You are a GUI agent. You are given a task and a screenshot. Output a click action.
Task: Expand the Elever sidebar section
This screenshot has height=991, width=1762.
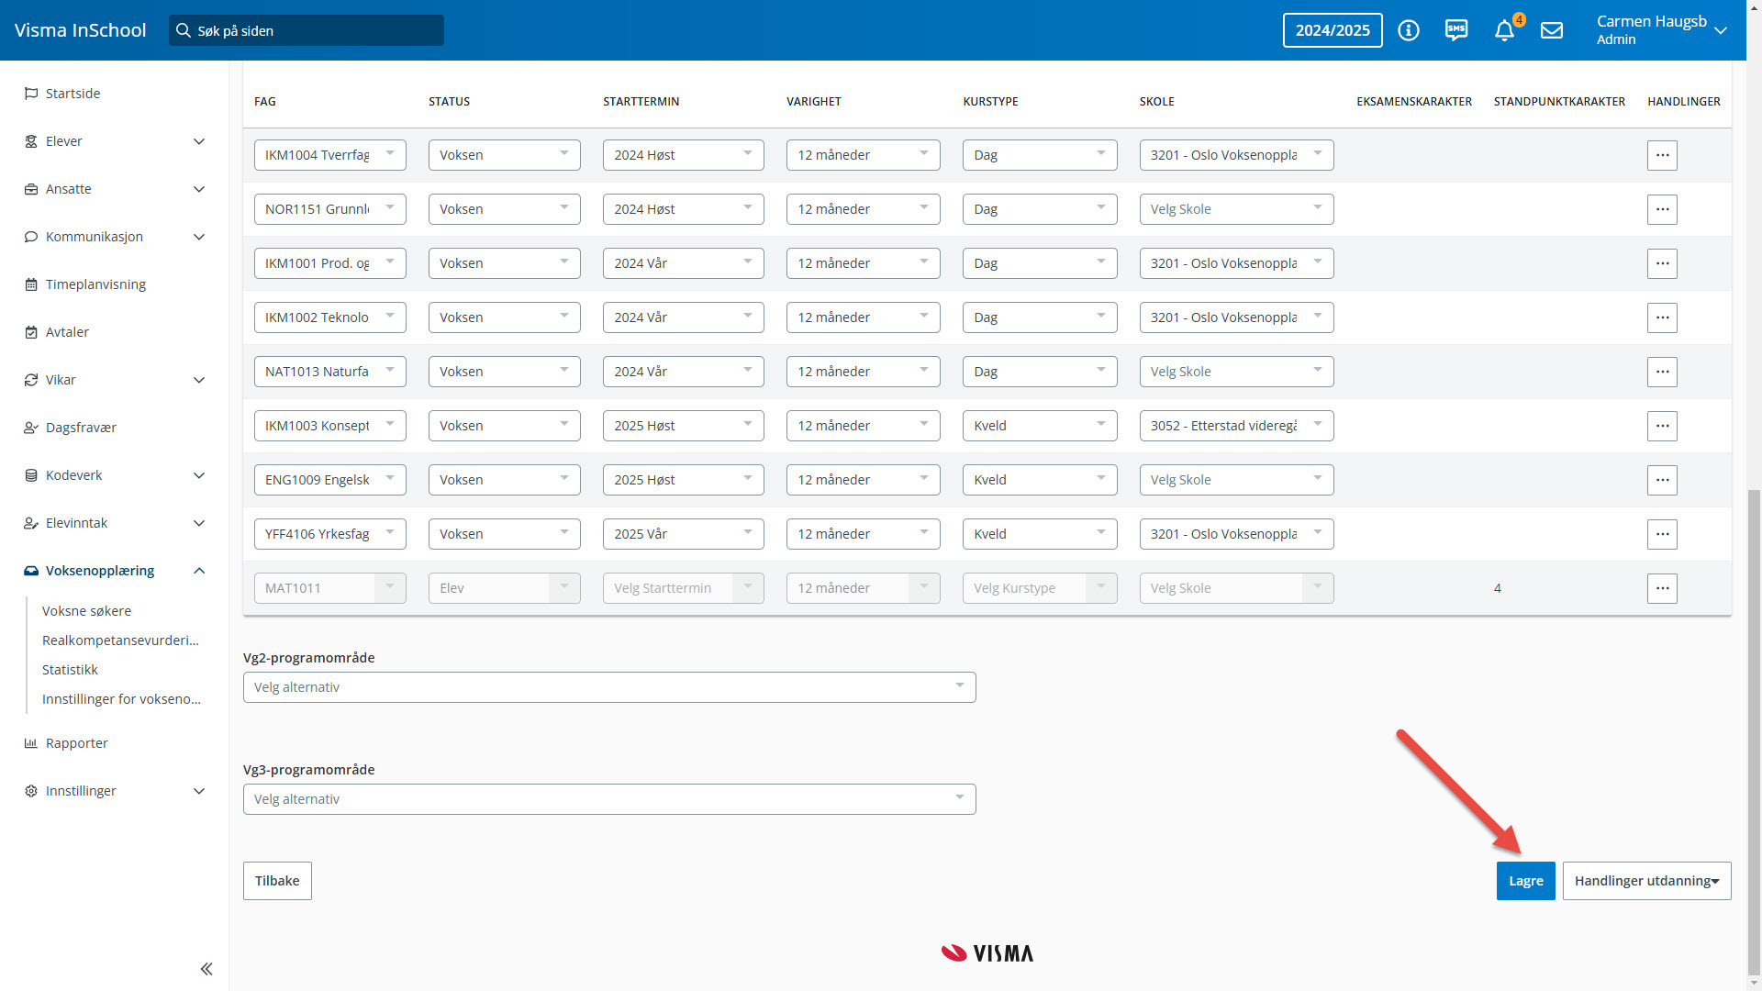pyautogui.click(x=199, y=141)
